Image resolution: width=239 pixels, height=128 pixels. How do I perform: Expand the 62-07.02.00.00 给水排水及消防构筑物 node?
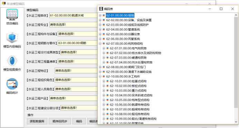104,53
